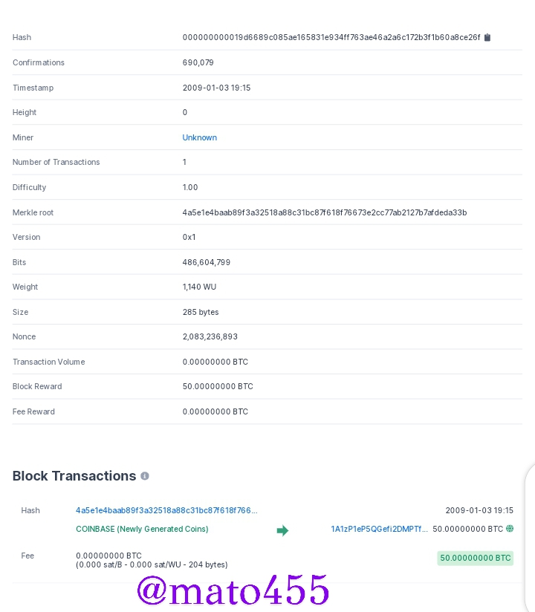Viewport: 535px width, 612px height.
Task: Click the block Timestamp value 2009-01-03 19:15
Action: coord(216,88)
